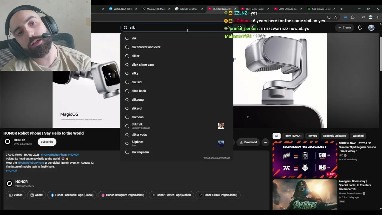Screen dimensions: 382x215
Task: Open the HONOR channel About button
Action: click(x=36, y=195)
